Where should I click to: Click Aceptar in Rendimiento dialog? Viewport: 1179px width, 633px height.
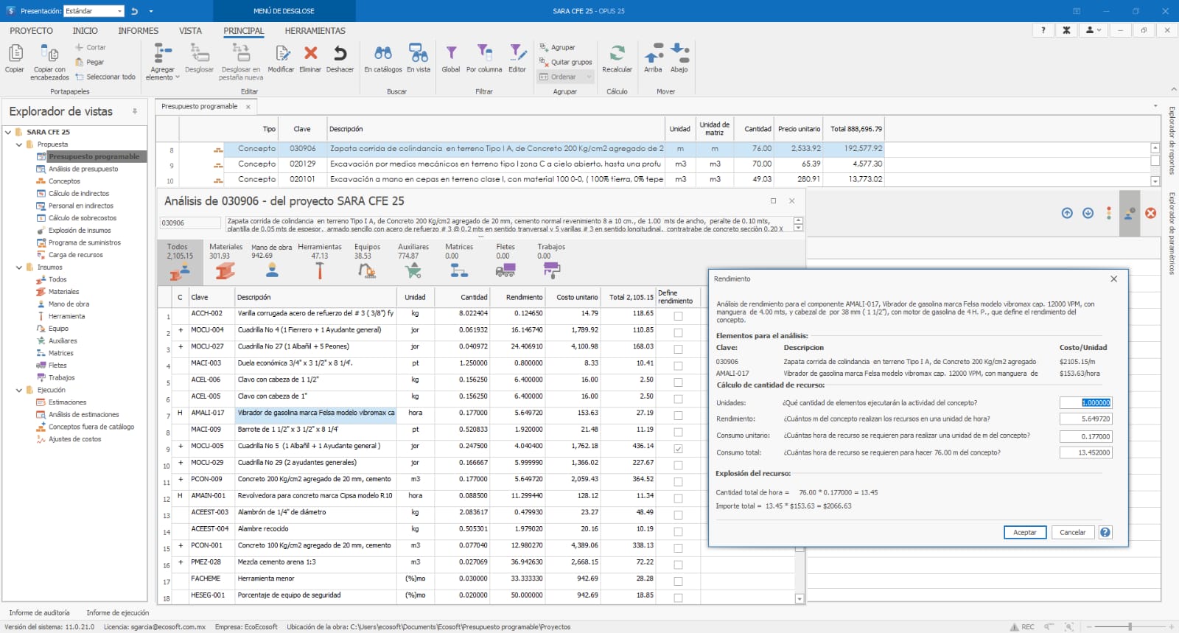(1024, 532)
